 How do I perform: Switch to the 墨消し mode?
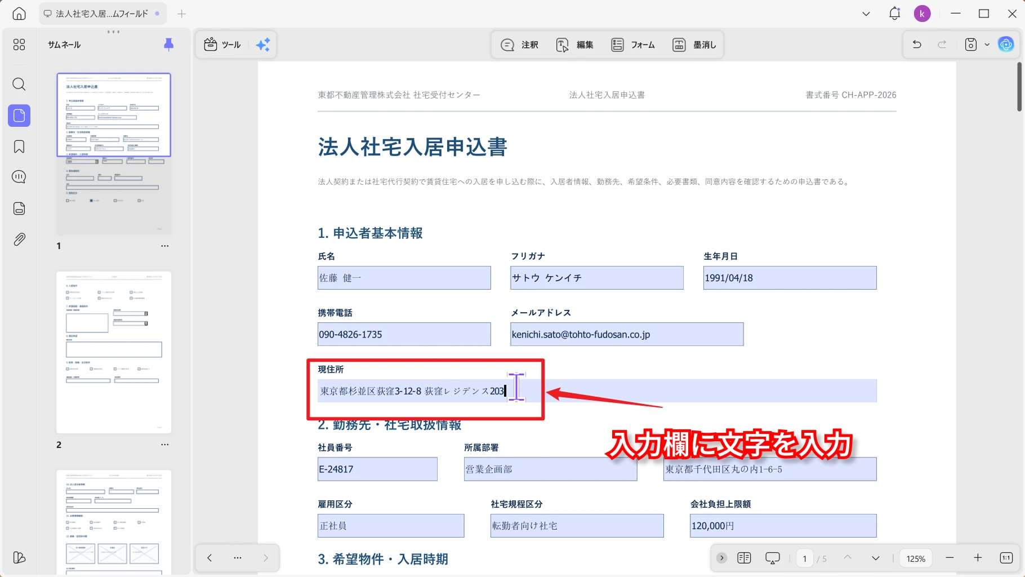coord(694,45)
